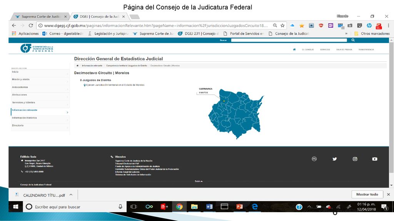This screenshot has width=394, height=221.
Task: Open the Instagram icon in the footer
Action: pyautogui.click(x=355, y=159)
